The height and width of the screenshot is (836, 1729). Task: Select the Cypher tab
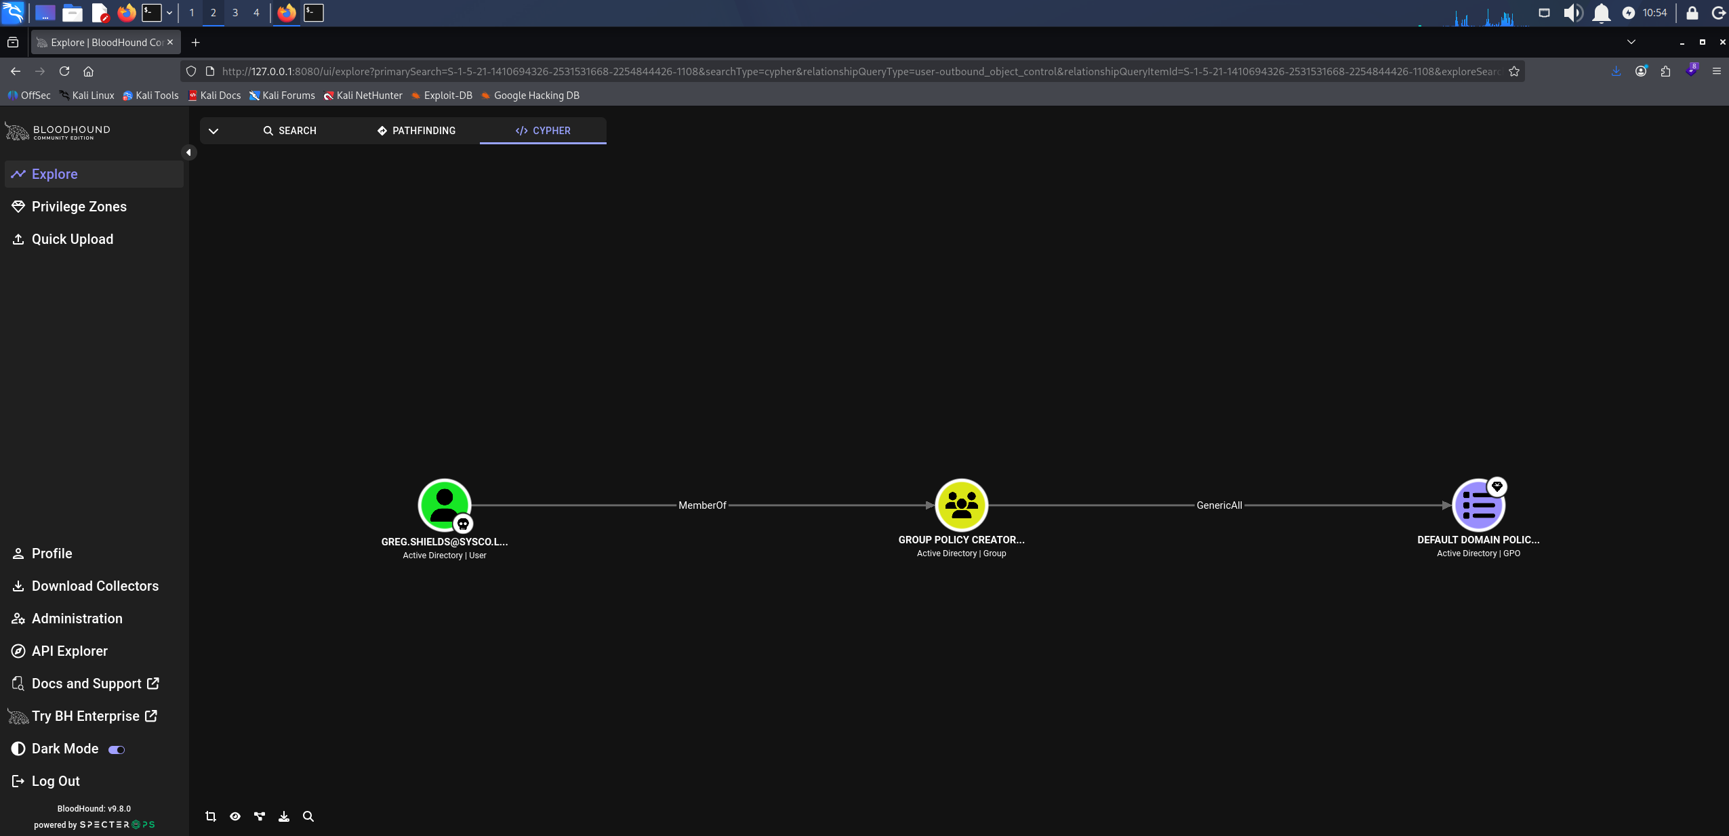tap(543, 131)
